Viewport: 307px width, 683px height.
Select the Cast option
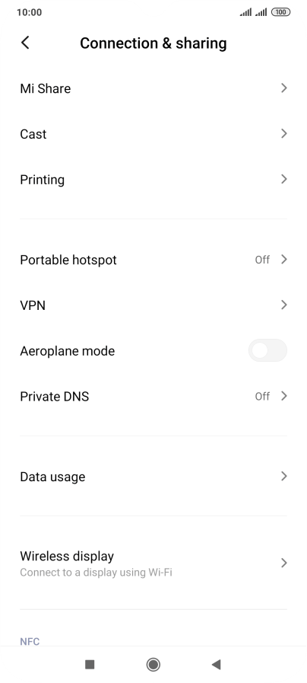coord(153,134)
